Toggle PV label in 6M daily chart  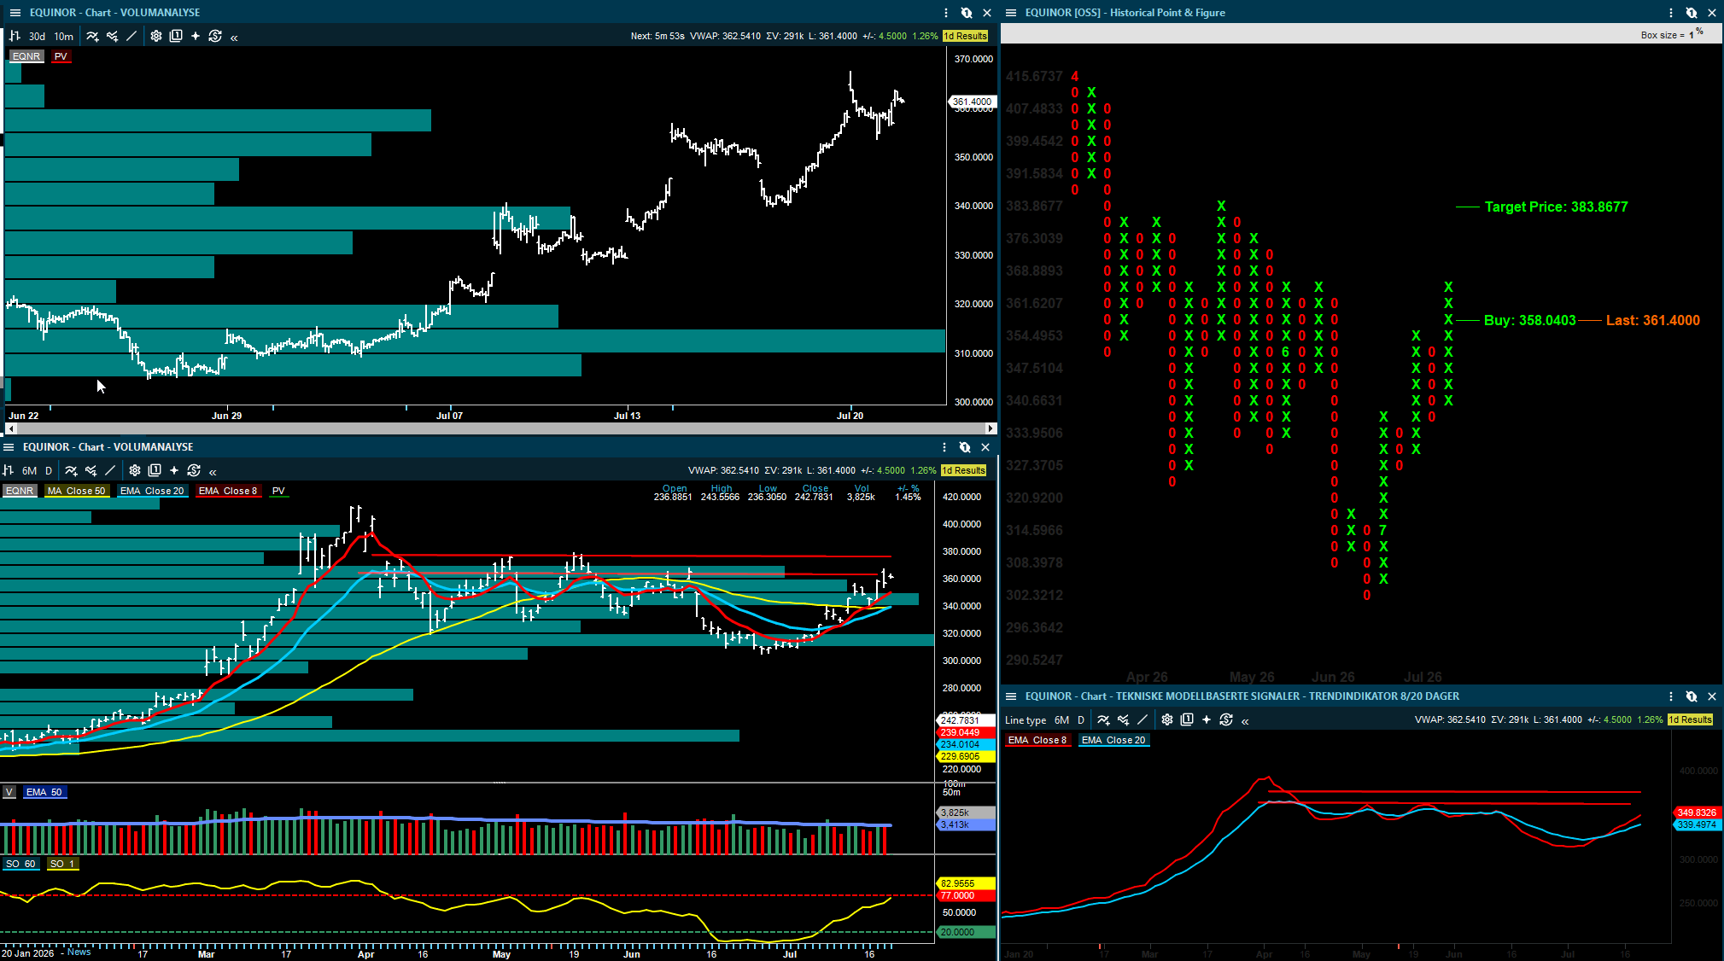[x=278, y=491]
